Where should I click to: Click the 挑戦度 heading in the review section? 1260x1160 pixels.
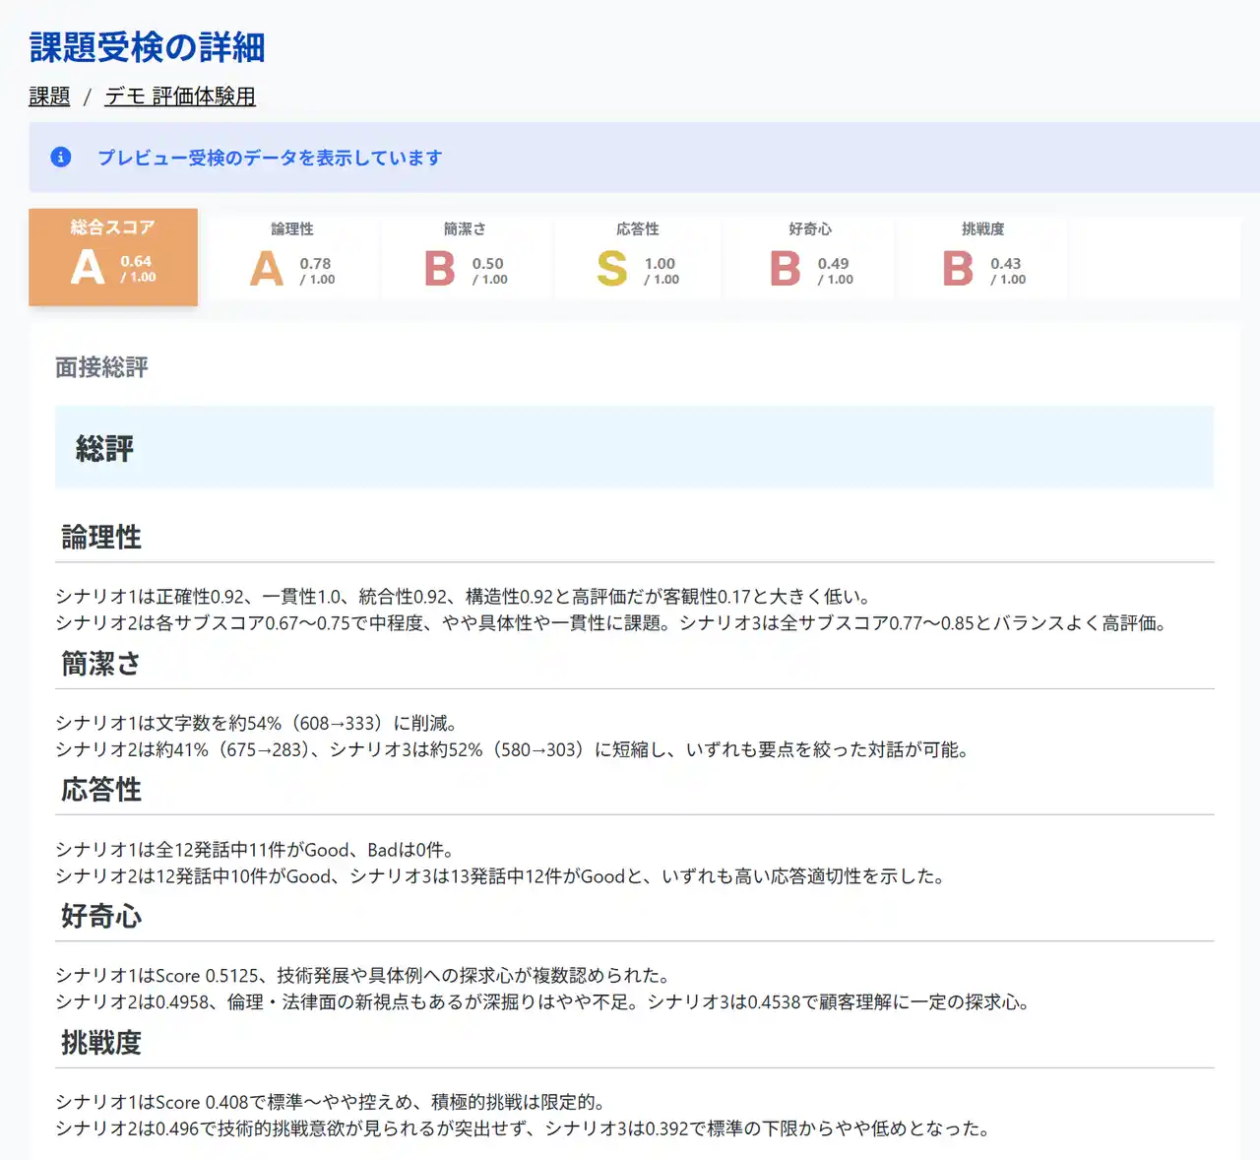[101, 1043]
